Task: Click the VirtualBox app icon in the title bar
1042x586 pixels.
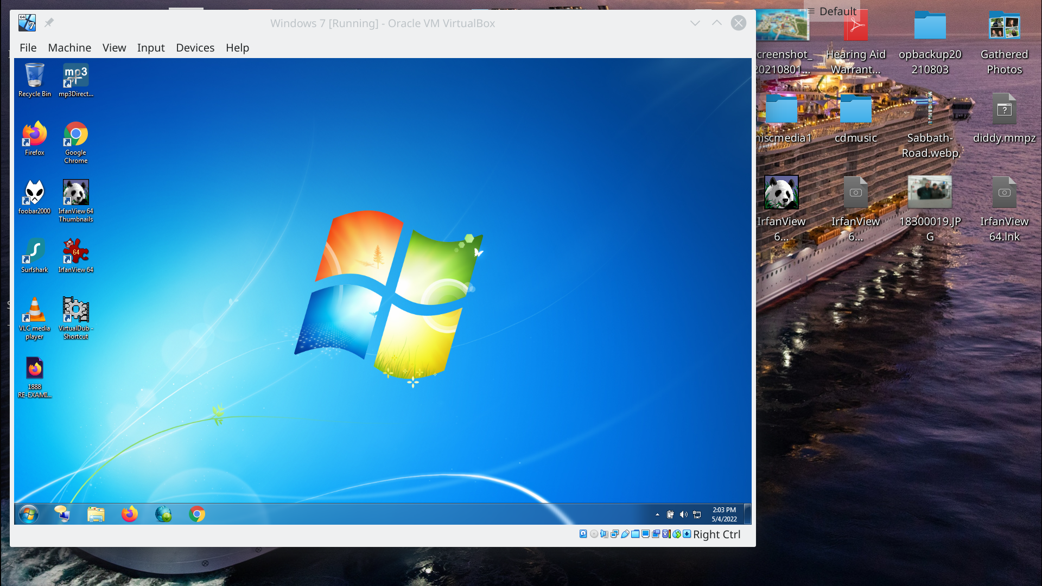Action: 27,23
